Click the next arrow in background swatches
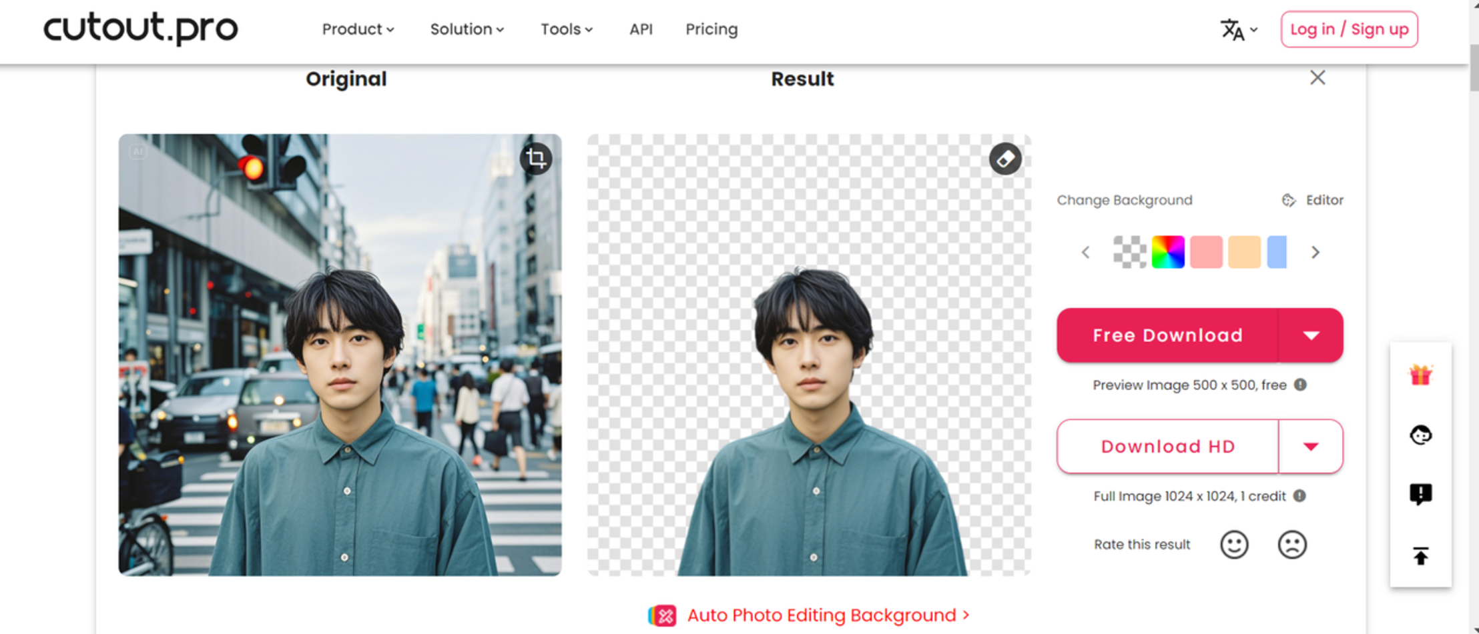Viewport: 1479px width, 634px height. click(x=1315, y=252)
